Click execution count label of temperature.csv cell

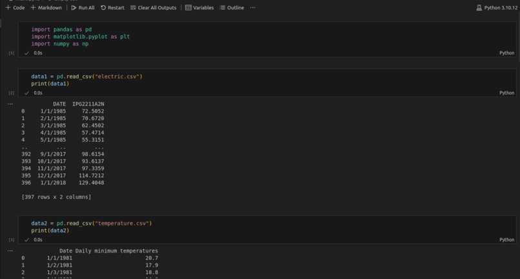[x=11, y=240]
